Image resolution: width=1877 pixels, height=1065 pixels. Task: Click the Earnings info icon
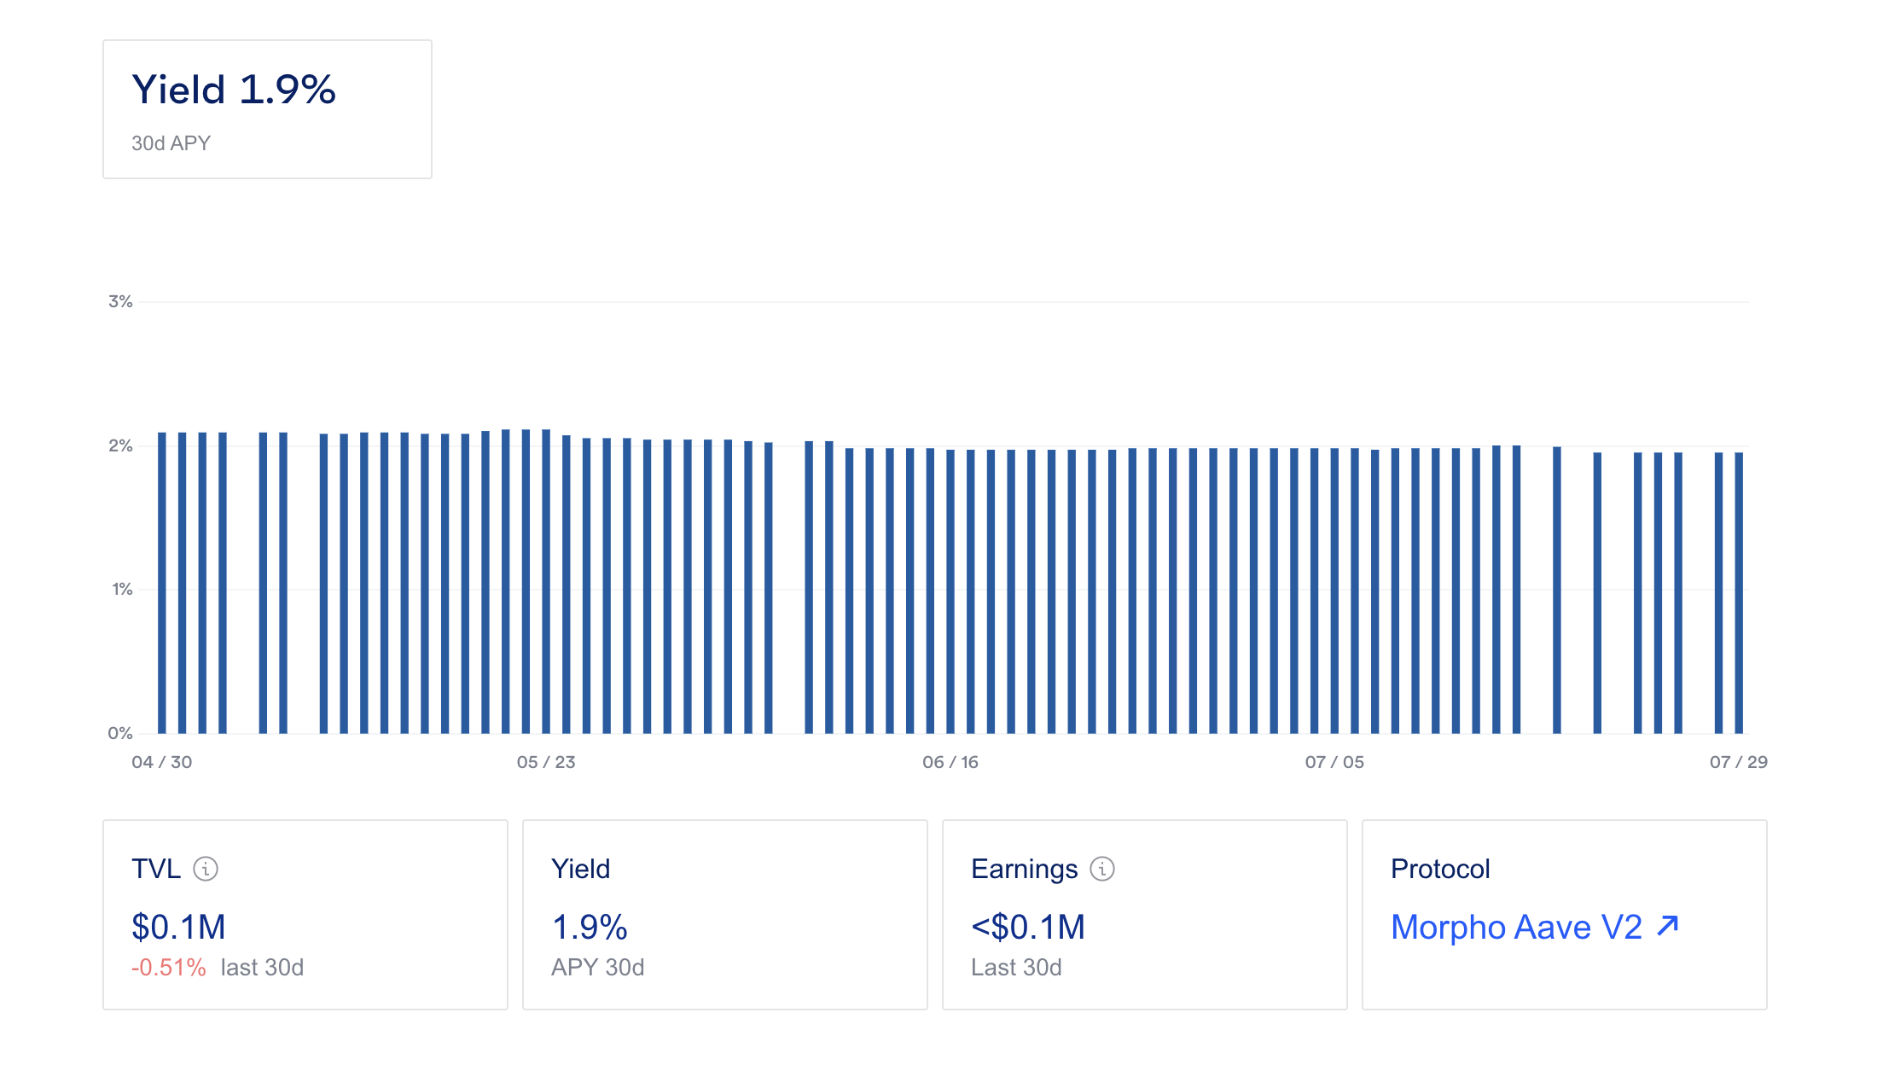tap(1102, 869)
